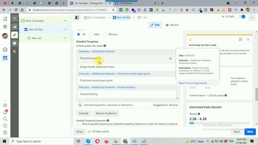Go to New Ad Set breadcrumb
This screenshot has height=145, width=258.
(122, 17)
